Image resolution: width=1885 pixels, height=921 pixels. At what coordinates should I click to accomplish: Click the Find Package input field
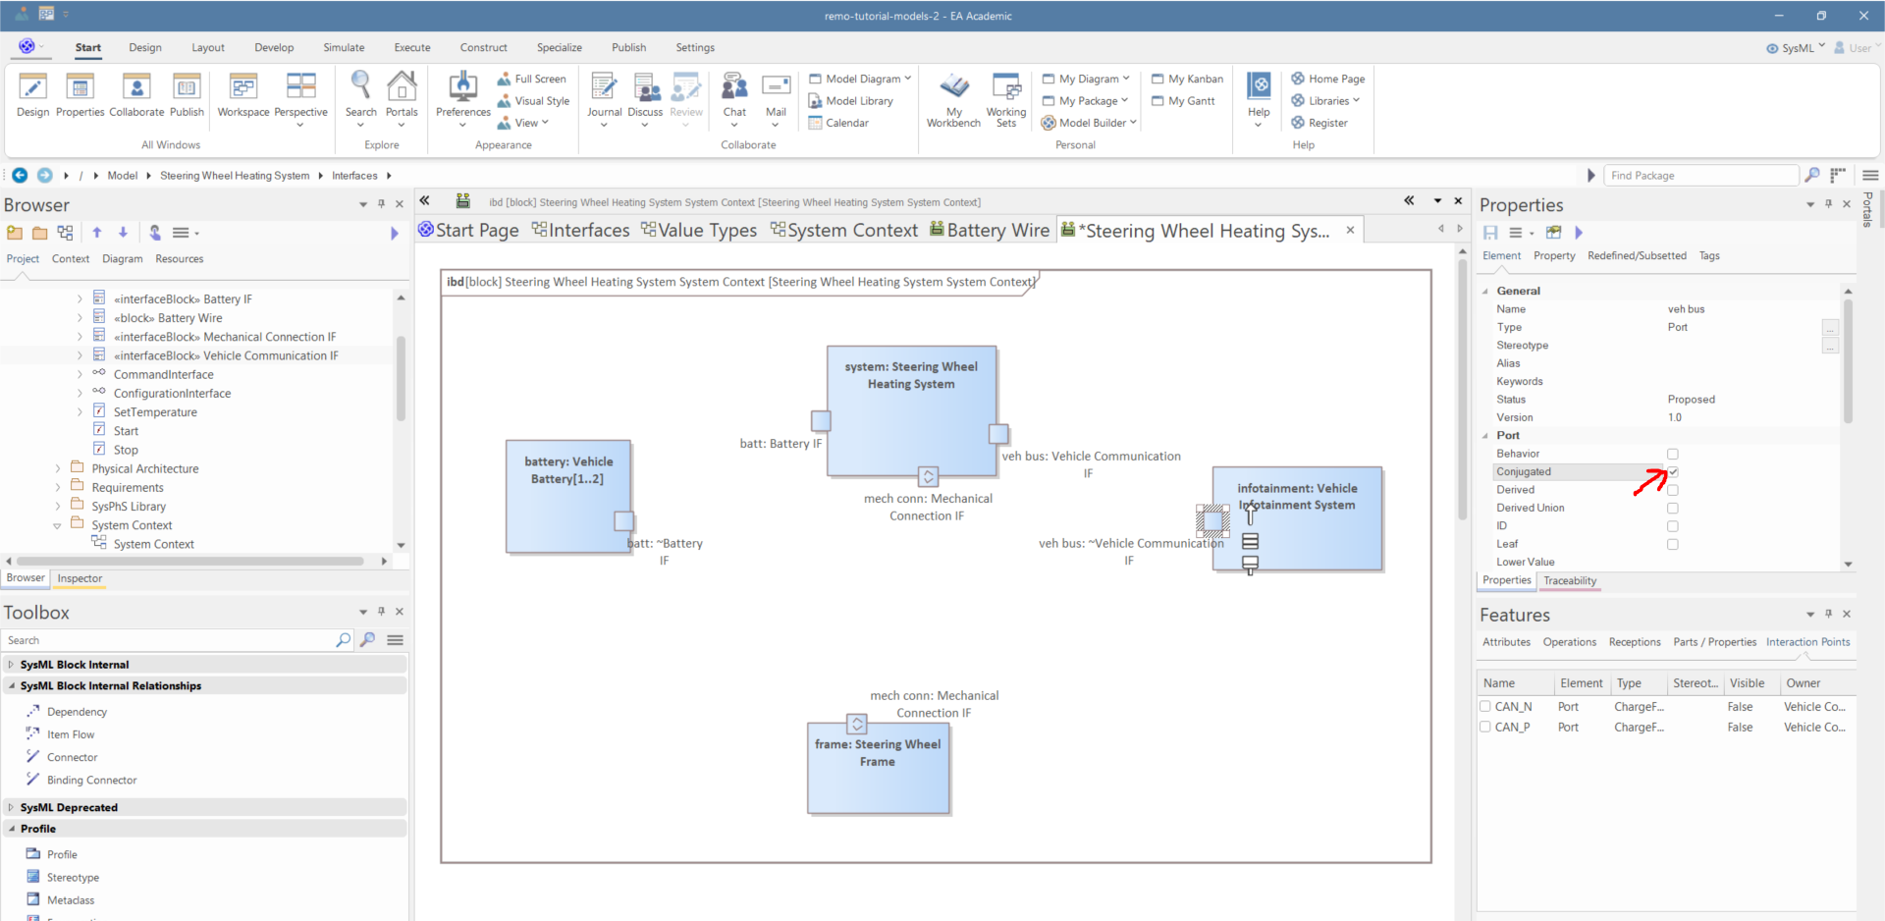point(1700,176)
